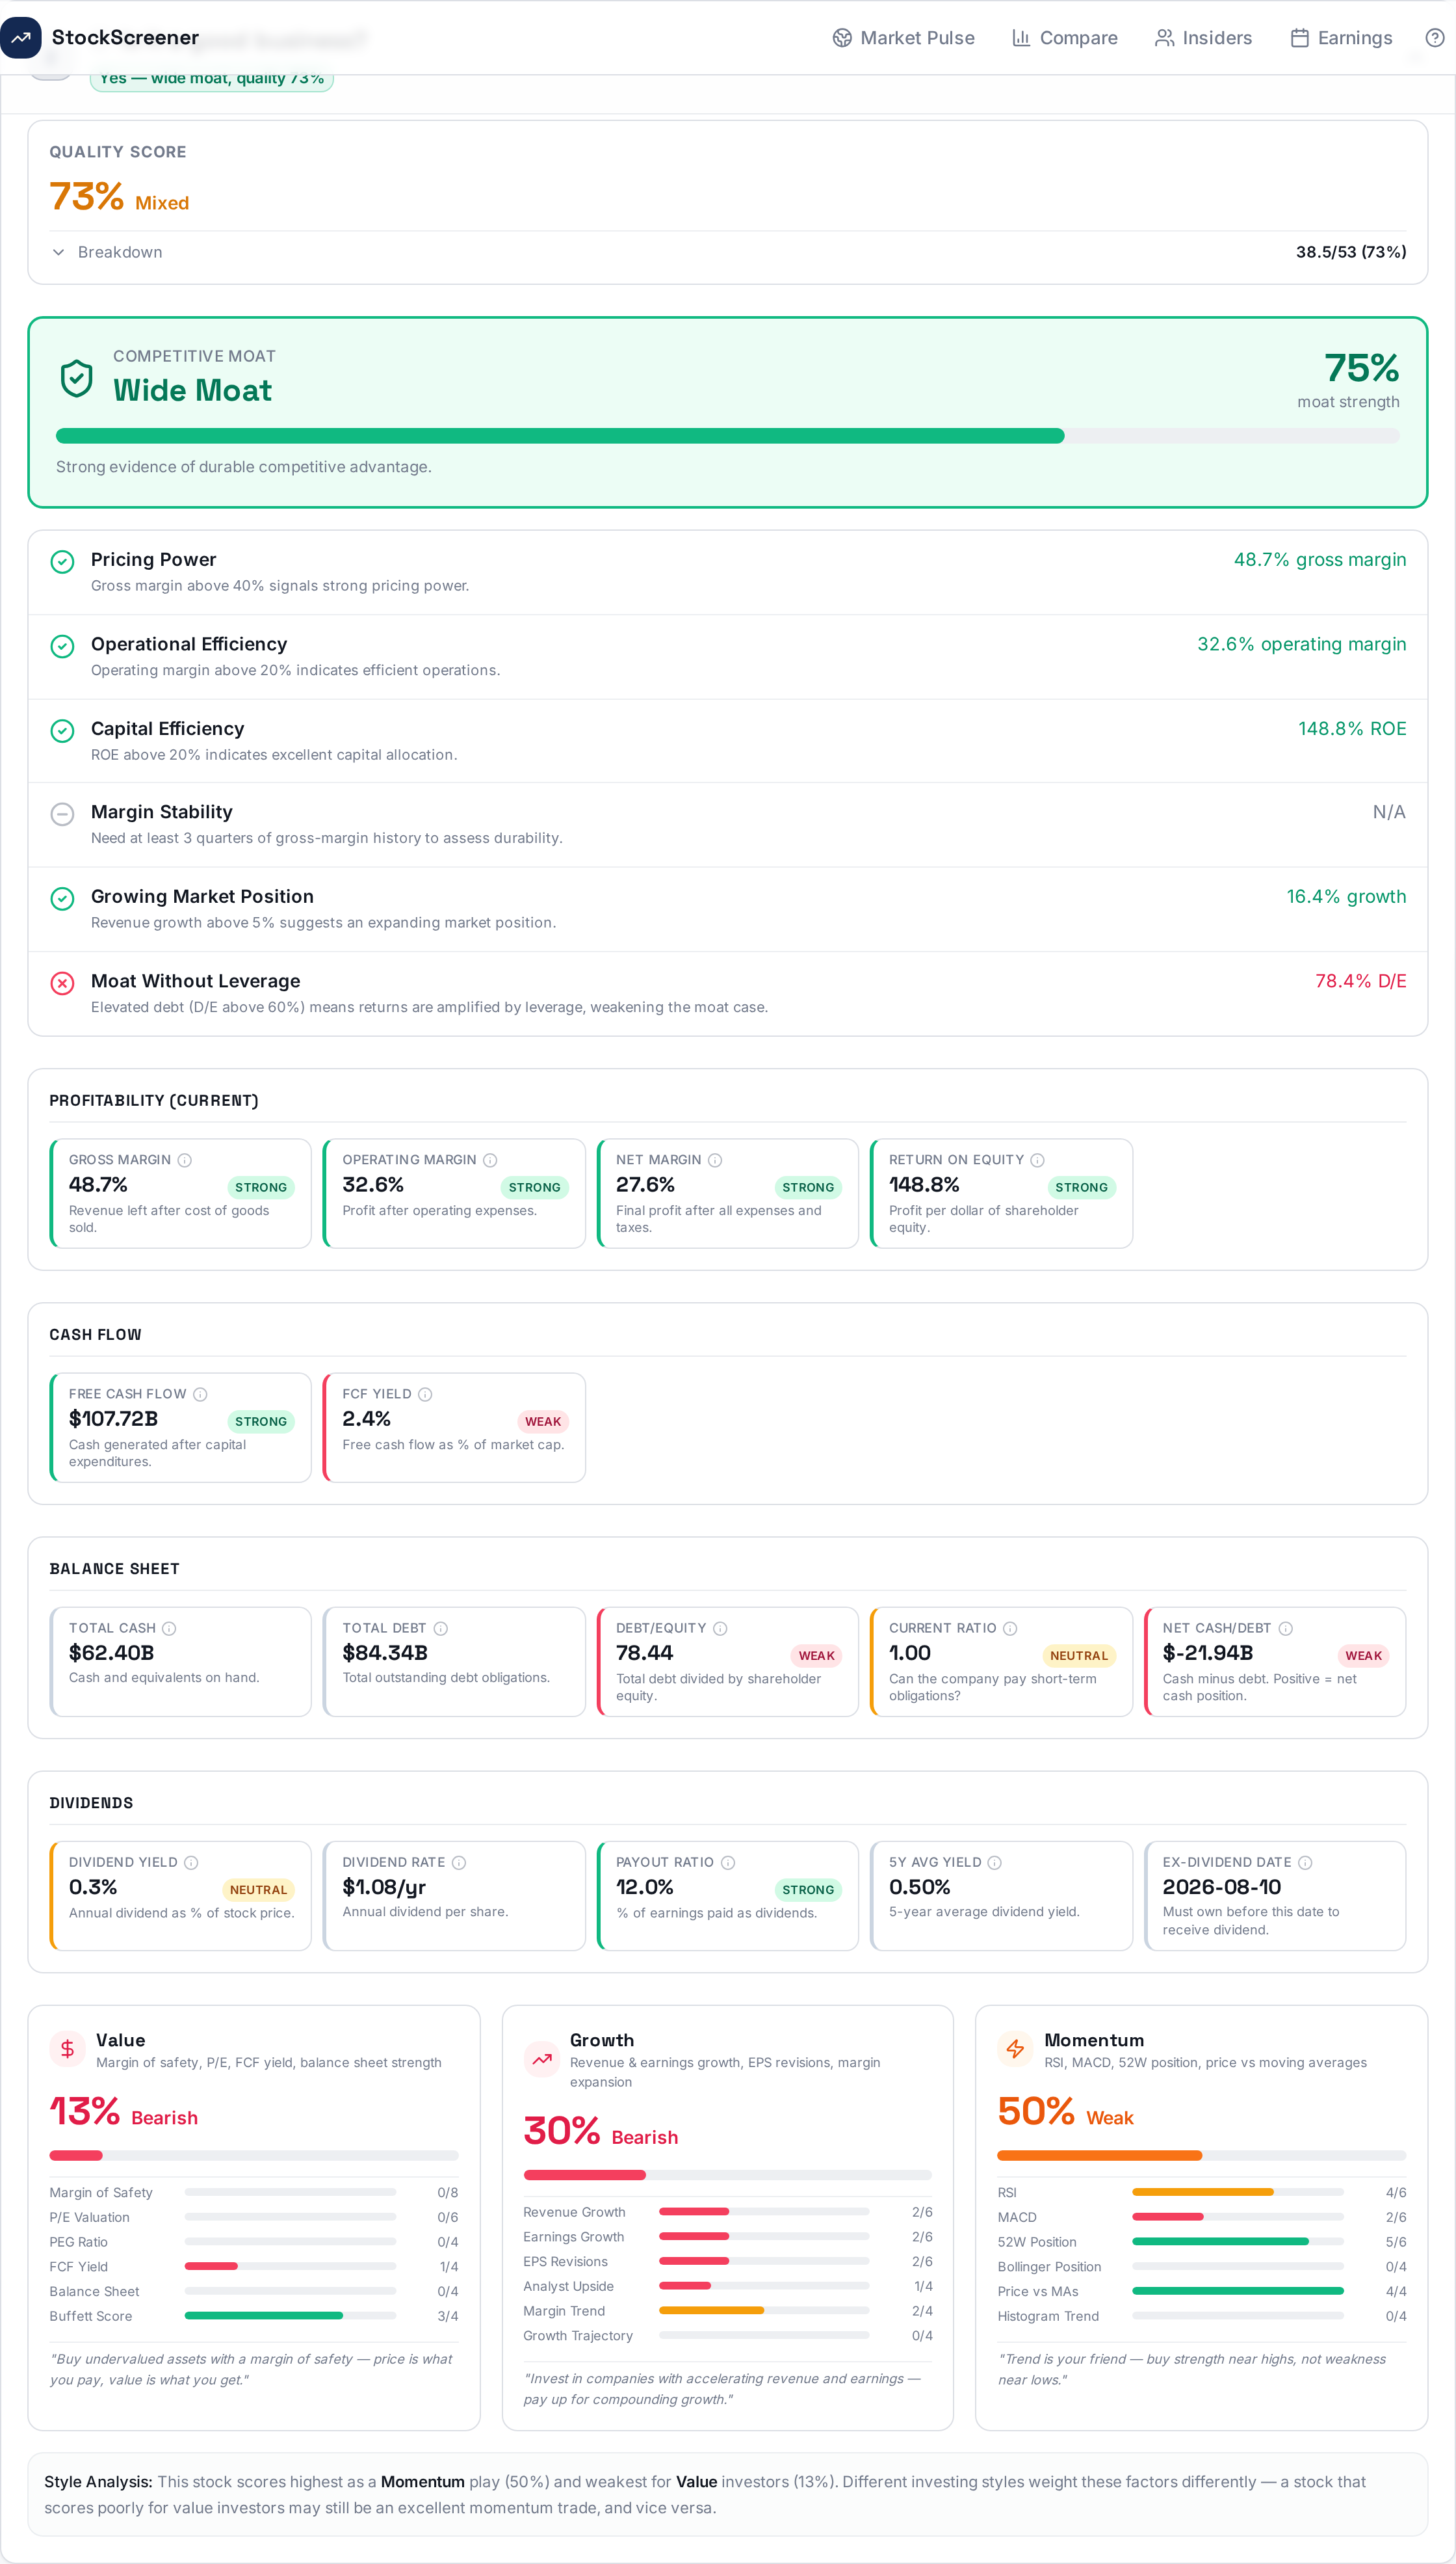
Task: Click the RSI row in Momentum
Action: [1202, 2193]
